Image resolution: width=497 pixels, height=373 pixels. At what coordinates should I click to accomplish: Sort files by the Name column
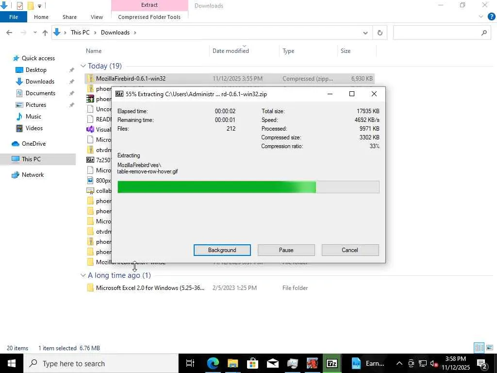94,51
